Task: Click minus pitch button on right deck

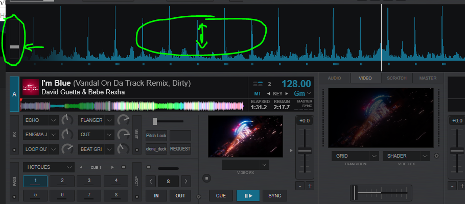Action: click(x=453, y=186)
